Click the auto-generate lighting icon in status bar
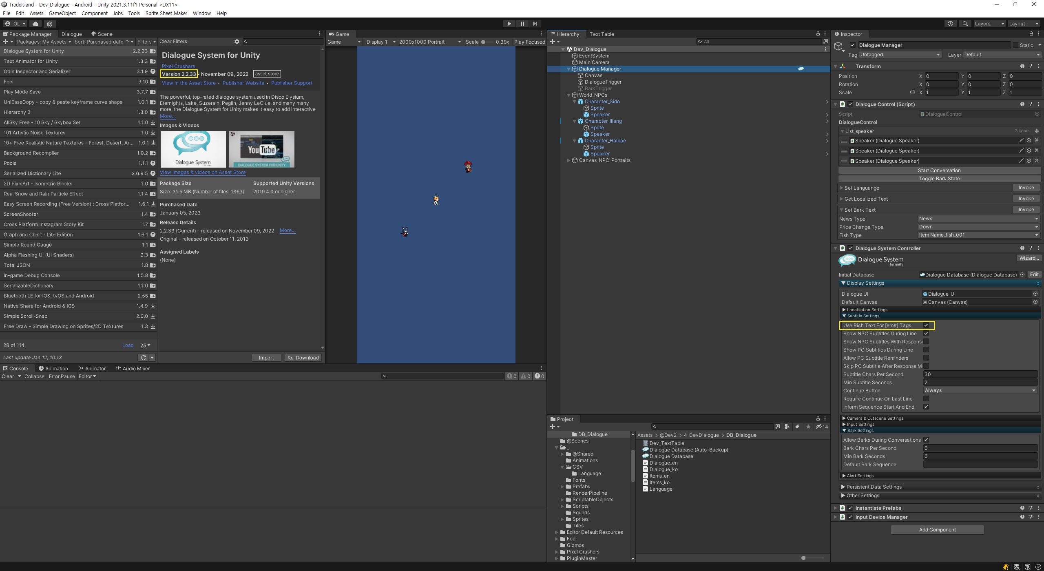Viewport: 1044px width, 571px height. [1028, 567]
